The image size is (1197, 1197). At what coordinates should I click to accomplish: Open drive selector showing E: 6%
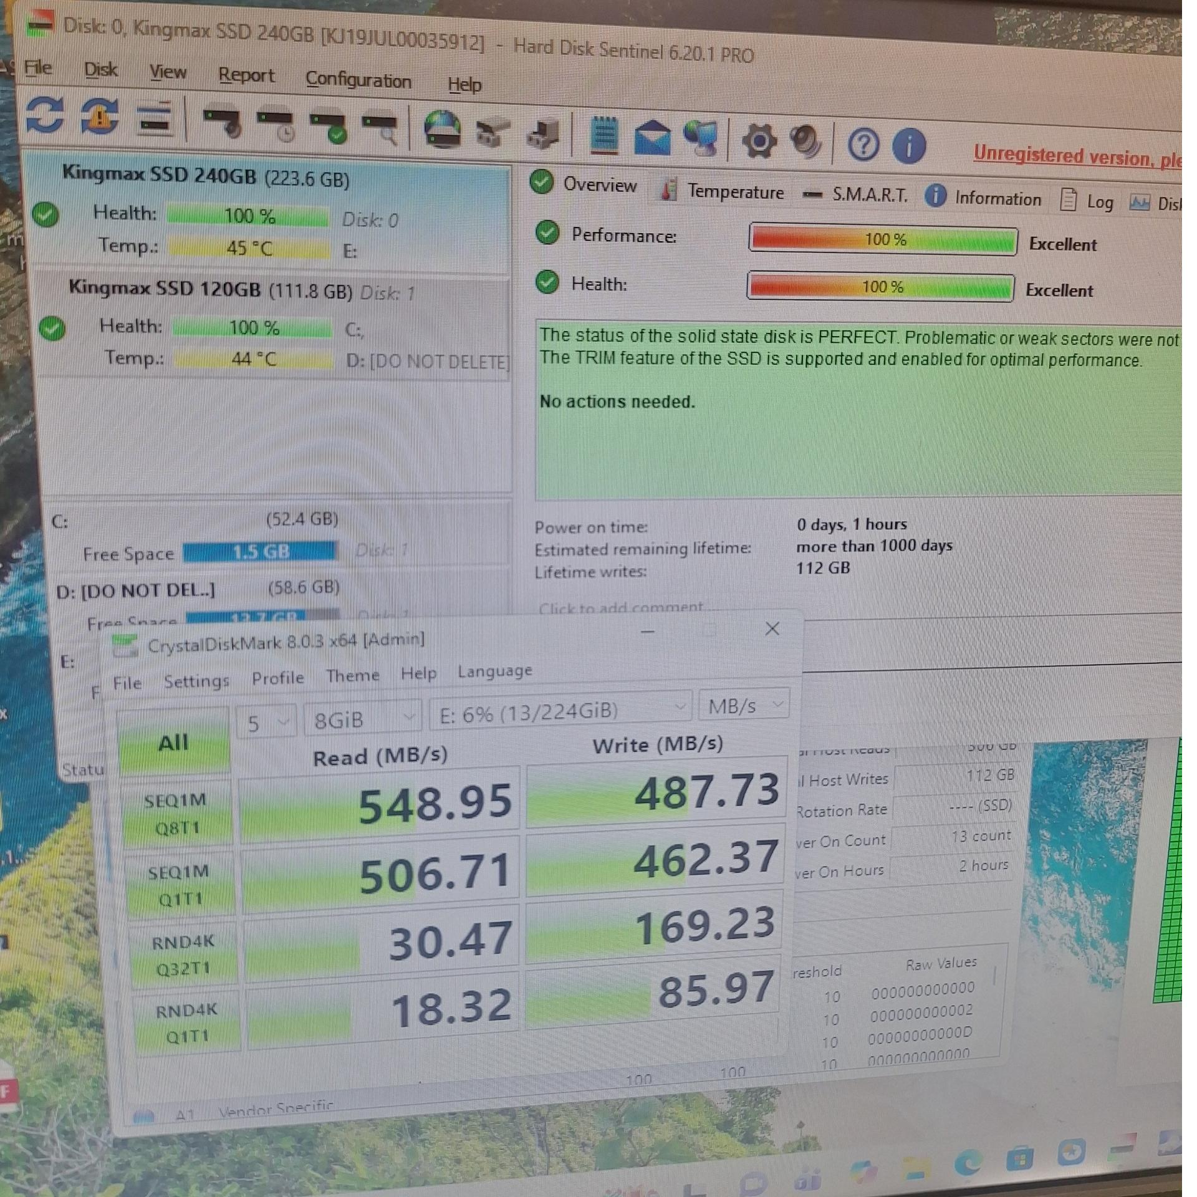(560, 711)
